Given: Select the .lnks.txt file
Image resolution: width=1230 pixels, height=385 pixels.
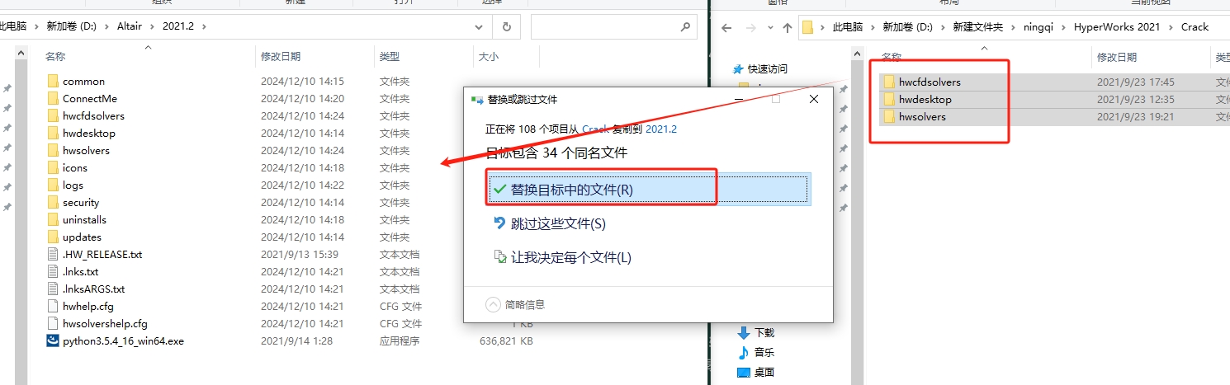Looking at the screenshot, I should (80, 271).
